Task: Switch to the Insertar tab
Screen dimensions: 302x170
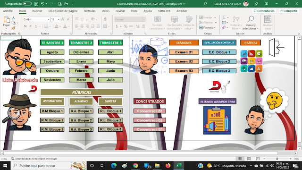Action: point(37,11)
